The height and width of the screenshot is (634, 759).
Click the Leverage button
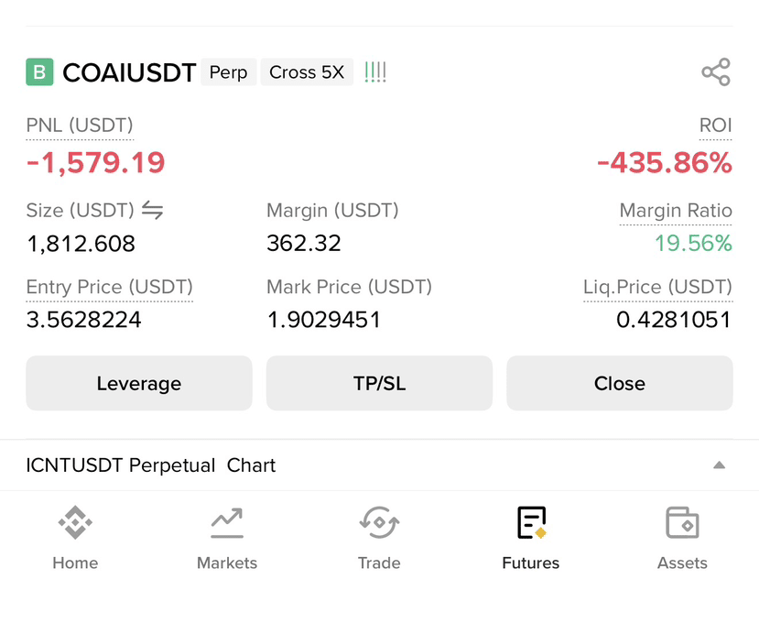[x=139, y=383]
